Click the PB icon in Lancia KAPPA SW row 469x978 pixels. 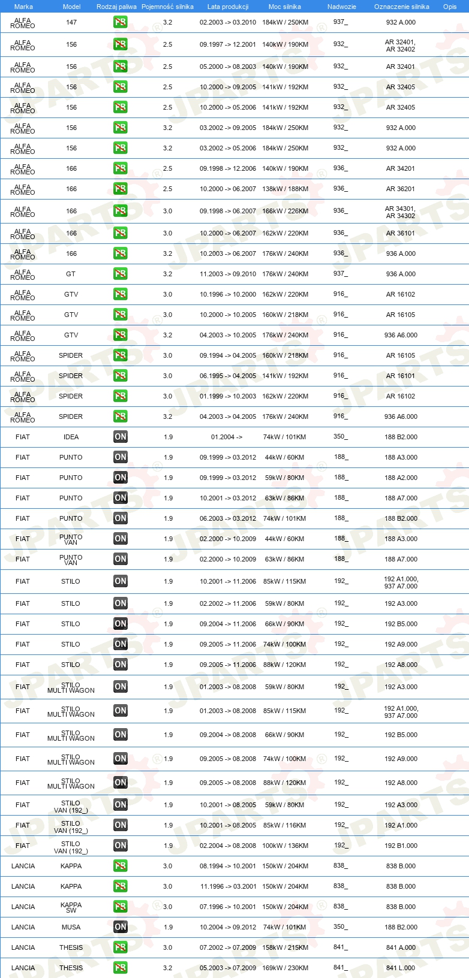[121, 907]
